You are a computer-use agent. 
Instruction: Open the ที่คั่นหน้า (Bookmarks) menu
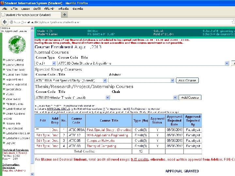pos(49,9)
